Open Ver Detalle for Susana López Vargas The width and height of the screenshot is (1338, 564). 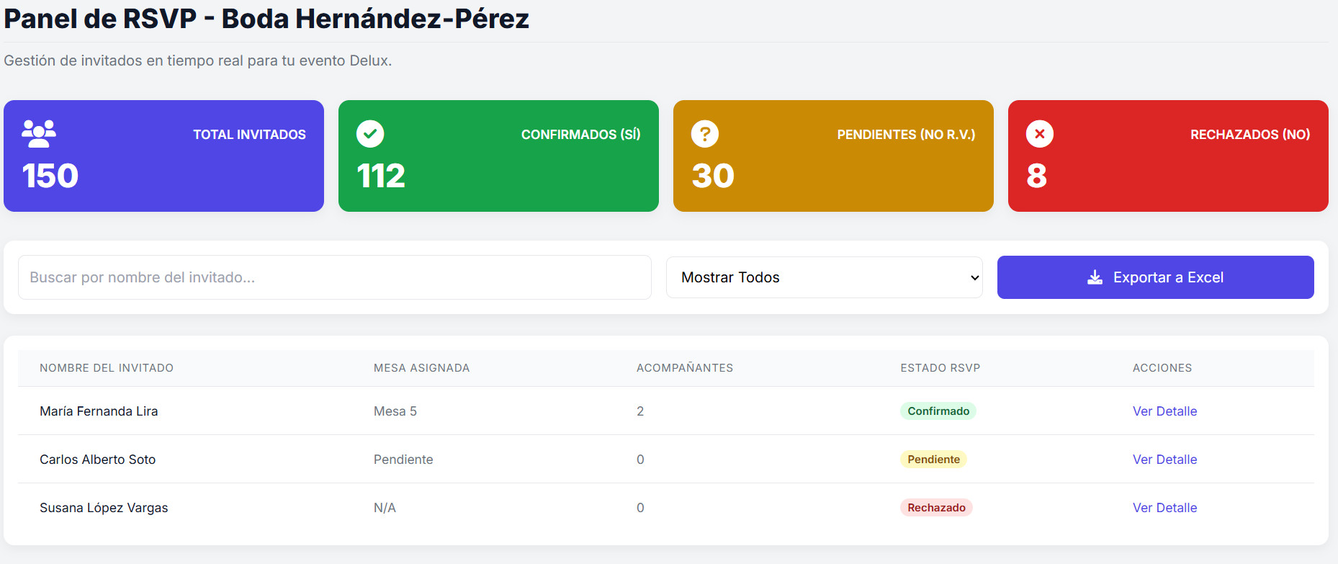click(x=1164, y=508)
